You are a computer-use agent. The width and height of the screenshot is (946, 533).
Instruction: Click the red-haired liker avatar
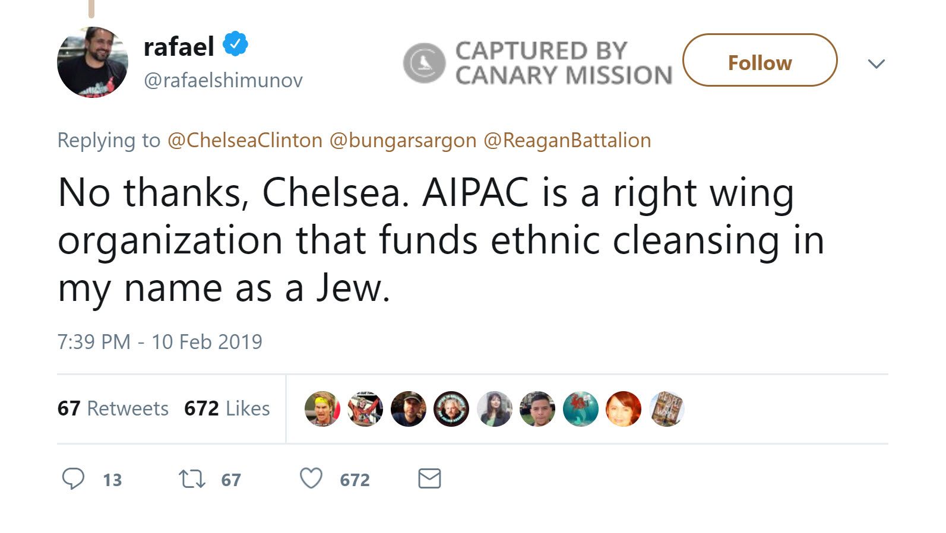(x=624, y=409)
